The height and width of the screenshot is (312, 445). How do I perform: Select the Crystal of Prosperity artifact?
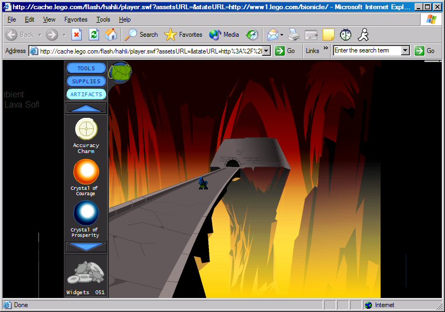click(86, 213)
